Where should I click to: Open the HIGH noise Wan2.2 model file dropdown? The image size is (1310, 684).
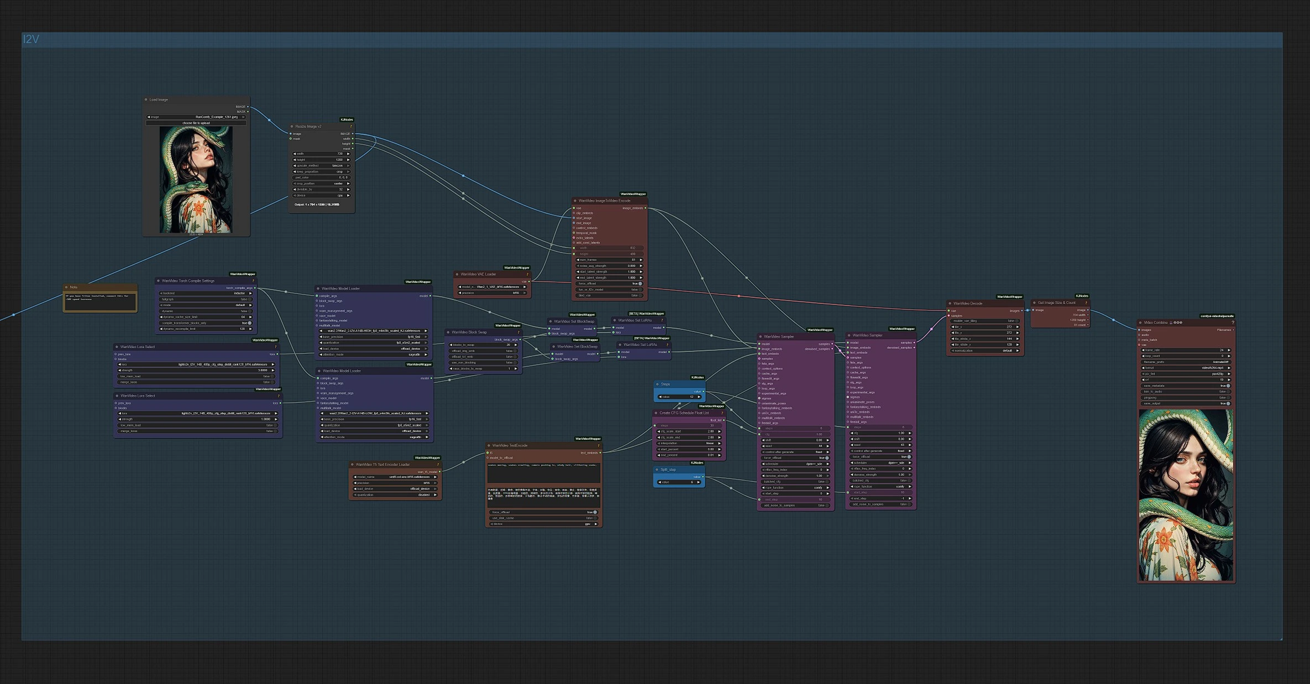click(x=374, y=331)
